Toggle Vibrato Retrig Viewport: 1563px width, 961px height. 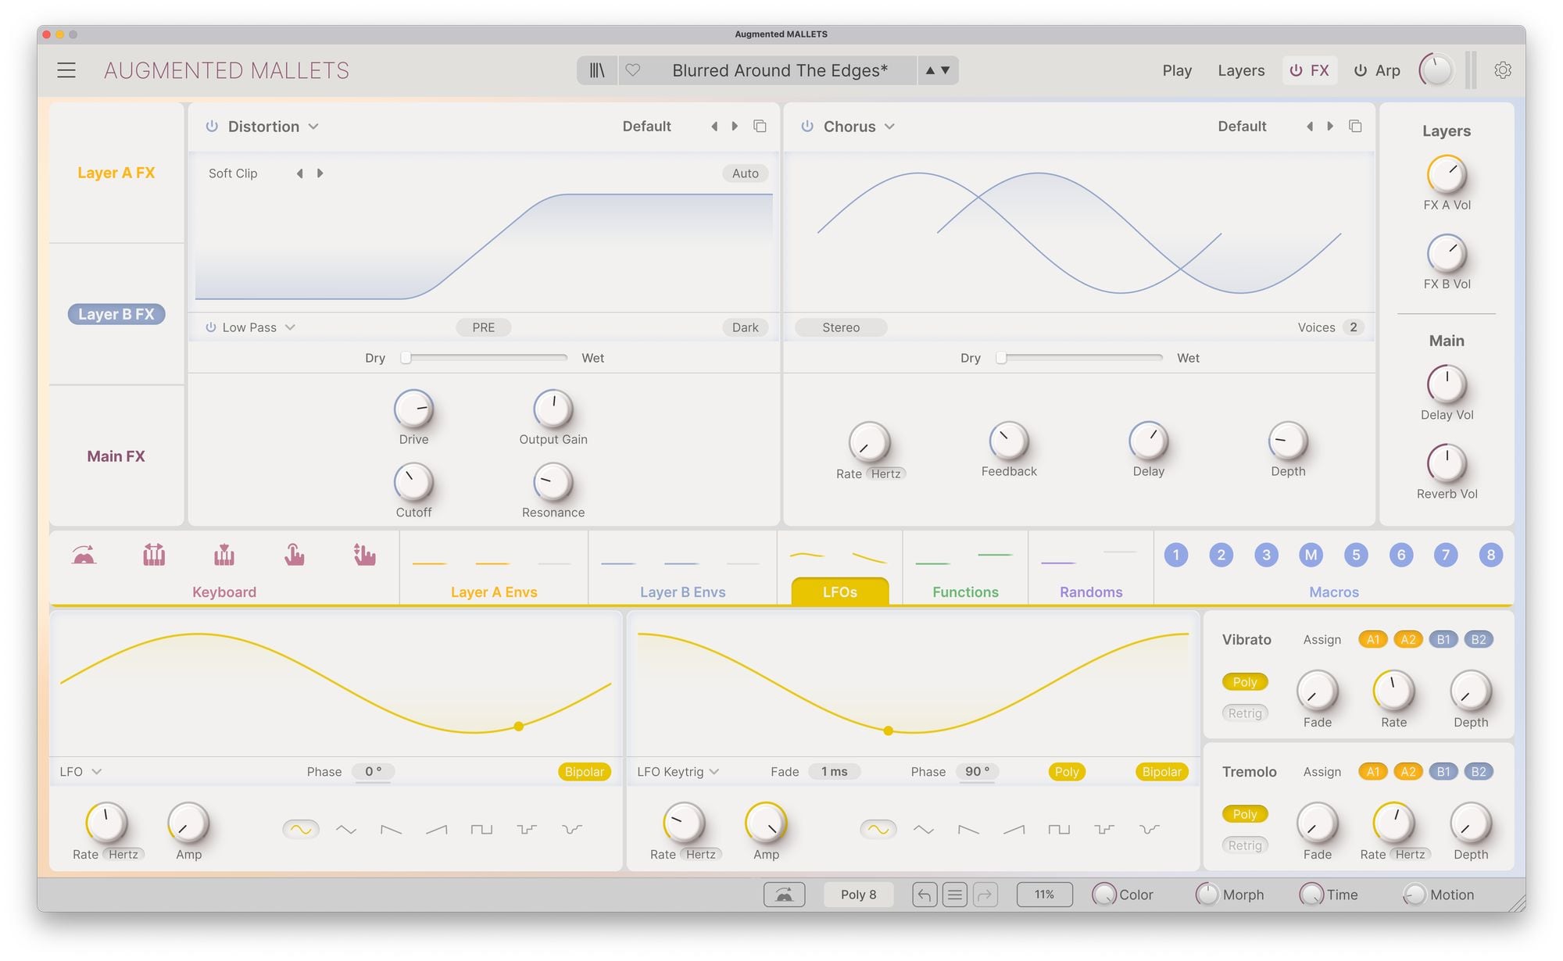point(1245,713)
